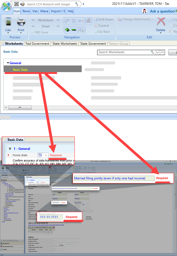The width and height of the screenshot is (177, 256).
Task: Switch to the Fed Government tab
Action: point(37,44)
